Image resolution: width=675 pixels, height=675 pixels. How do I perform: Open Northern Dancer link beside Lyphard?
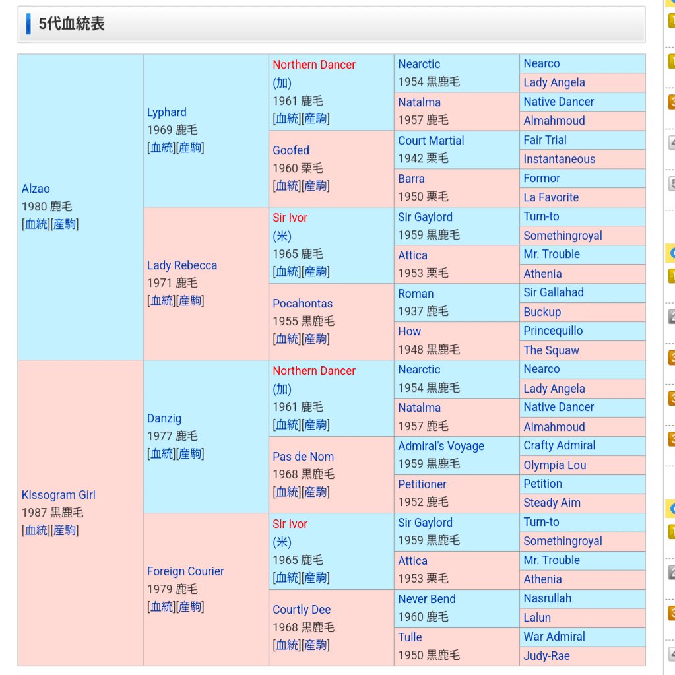314,65
